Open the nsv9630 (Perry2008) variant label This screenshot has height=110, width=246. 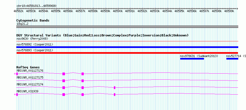point(32,39)
